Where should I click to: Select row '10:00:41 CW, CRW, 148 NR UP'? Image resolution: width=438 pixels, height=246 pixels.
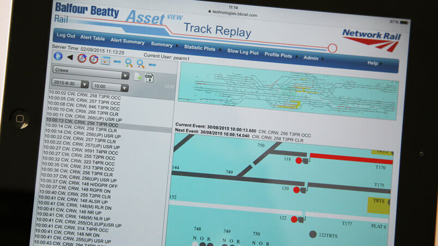69,211
